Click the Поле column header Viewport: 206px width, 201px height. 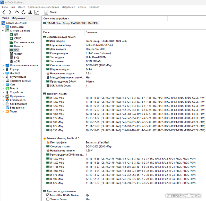pyautogui.click(x=46, y=32)
